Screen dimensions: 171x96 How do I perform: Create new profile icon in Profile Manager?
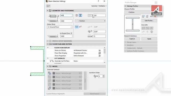(x=143, y=17)
